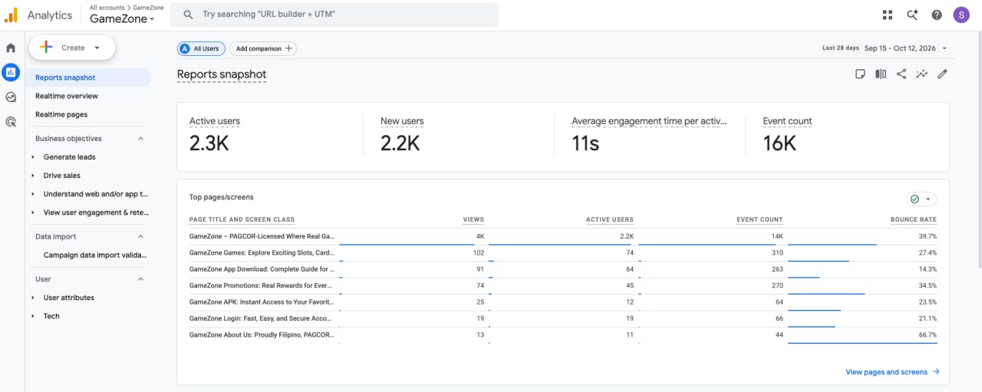The width and height of the screenshot is (982, 392).
Task: Open the report annotations note icon
Action: pyautogui.click(x=860, y=74)
